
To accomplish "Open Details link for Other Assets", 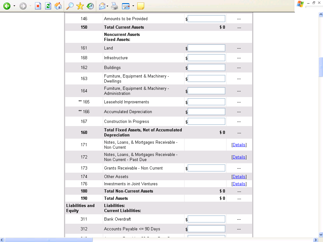I will click(x=239, y=177).
